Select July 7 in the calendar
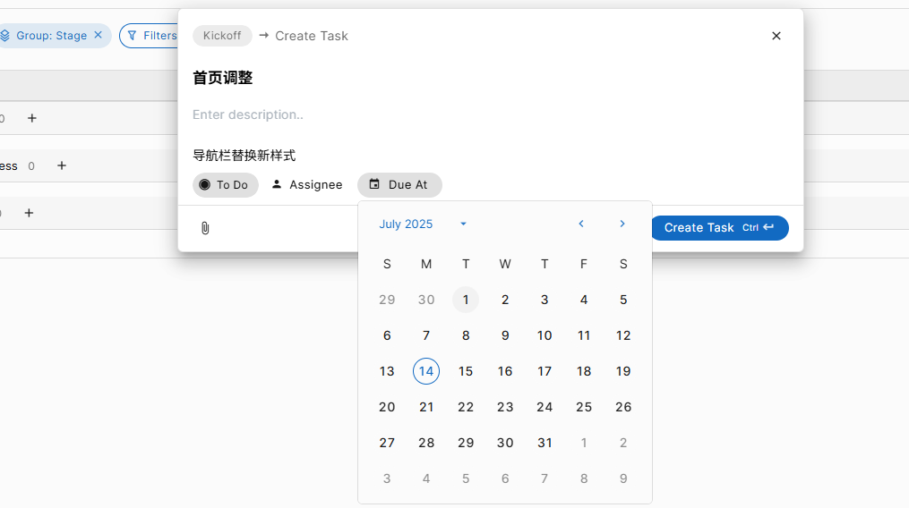 click(426, 335)
